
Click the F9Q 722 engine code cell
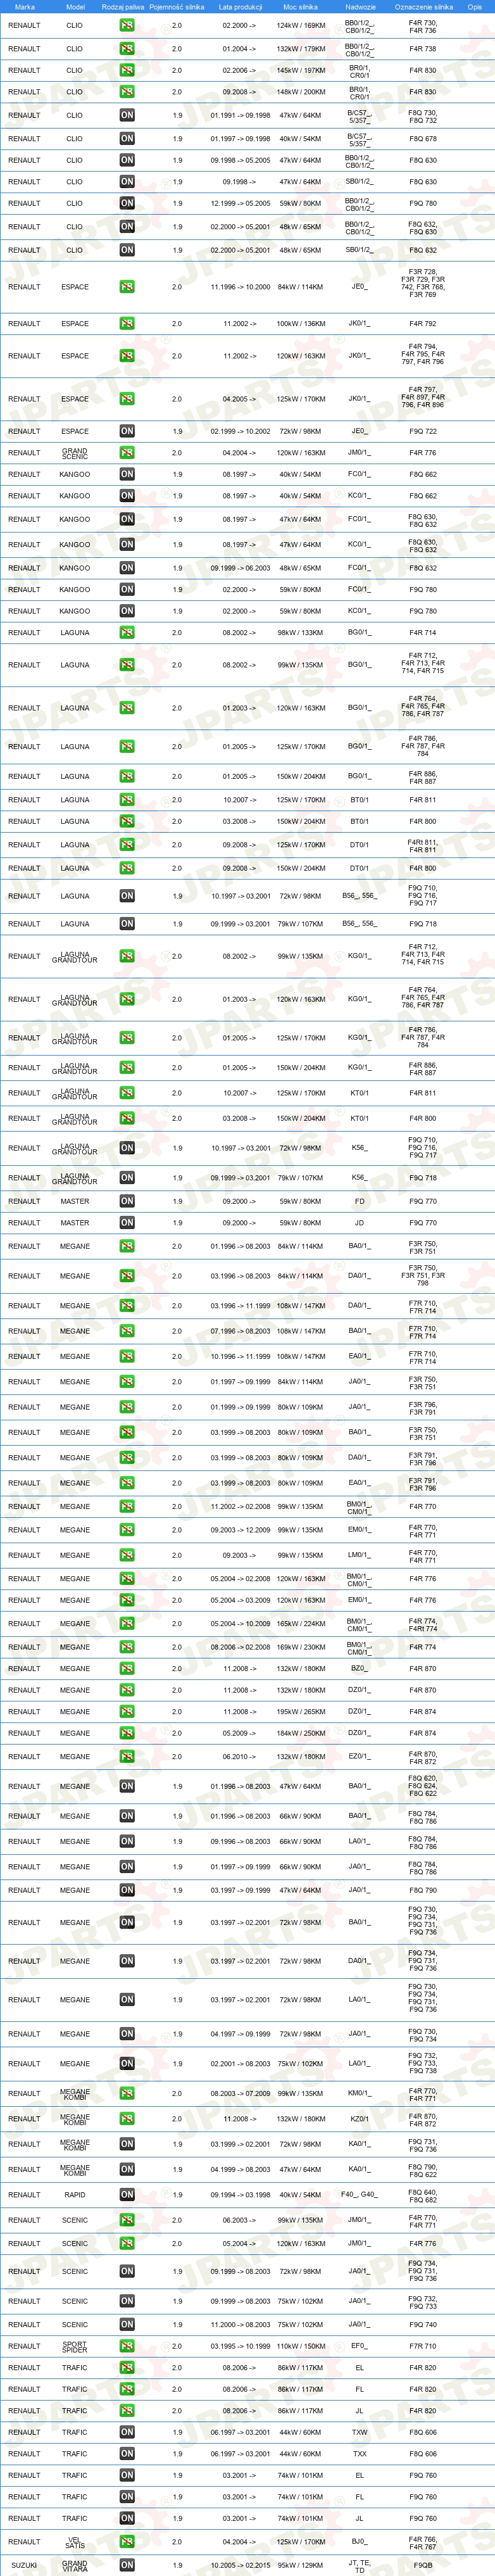[x=423, y=431]
